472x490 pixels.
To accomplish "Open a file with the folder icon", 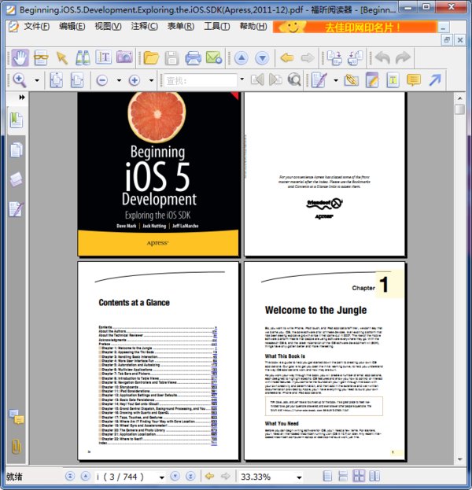I will coord(151,57).
